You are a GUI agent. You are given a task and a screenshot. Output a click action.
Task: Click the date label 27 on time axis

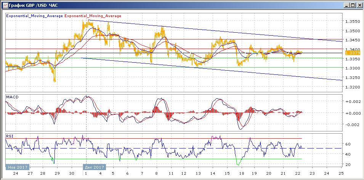[30, 174]
